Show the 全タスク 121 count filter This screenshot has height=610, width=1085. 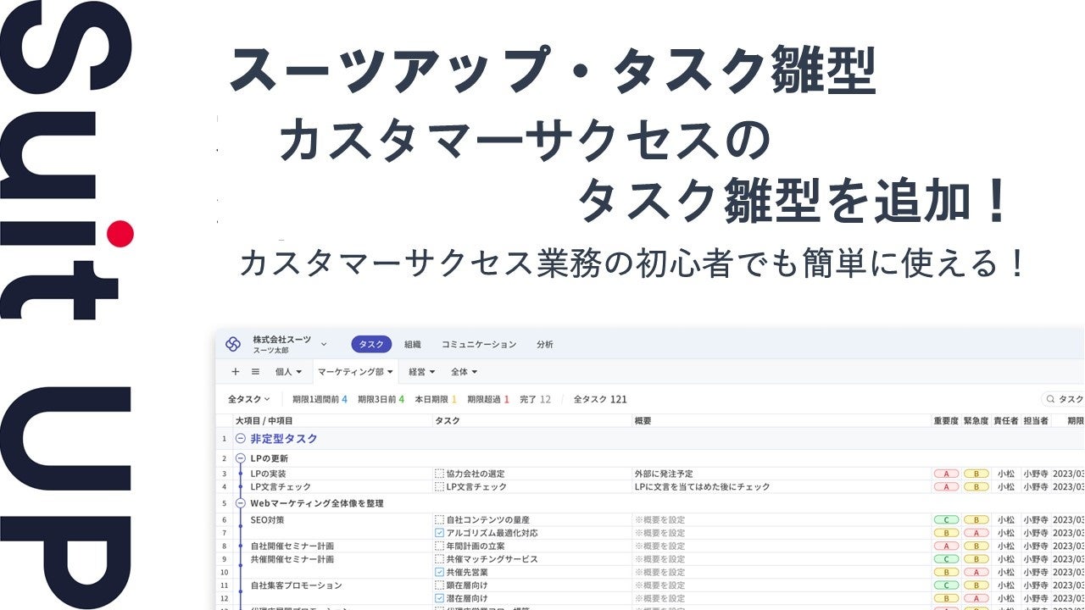coord(600,399)
